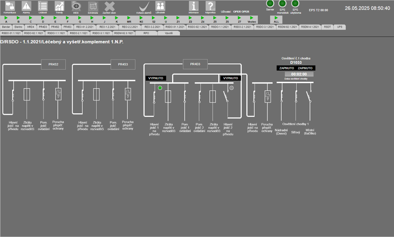
Task: Click the Zavření oken X icon
Action: [x=109, y=6]
